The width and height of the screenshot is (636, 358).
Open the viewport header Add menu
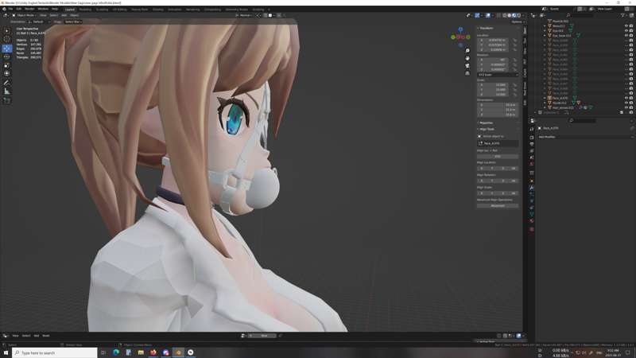64,15
